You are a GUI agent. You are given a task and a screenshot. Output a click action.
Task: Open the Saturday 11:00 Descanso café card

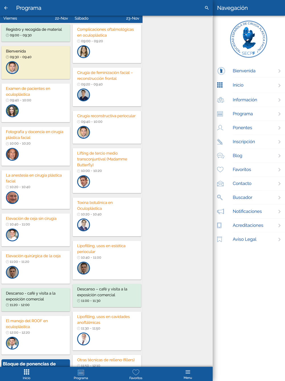point(107,295)
